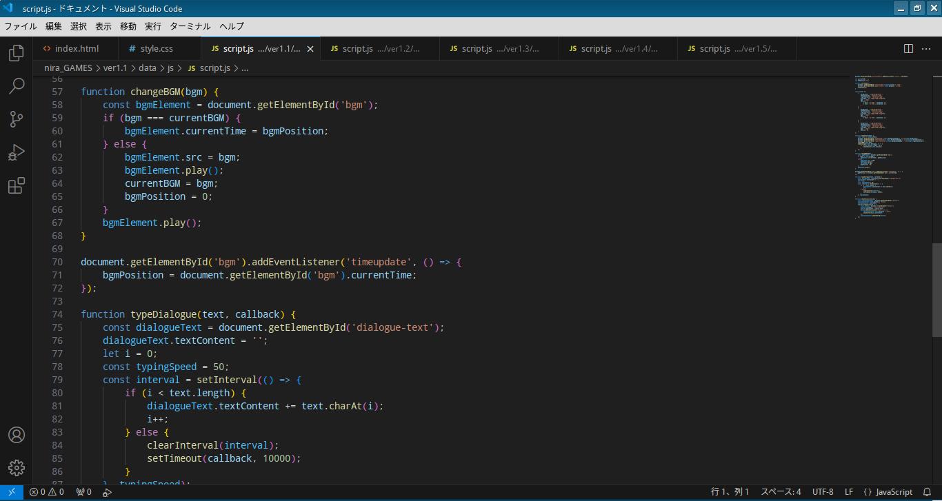Split the editor to the right
The width and height of the screenshot is (942, 501).
coord(908,49)
